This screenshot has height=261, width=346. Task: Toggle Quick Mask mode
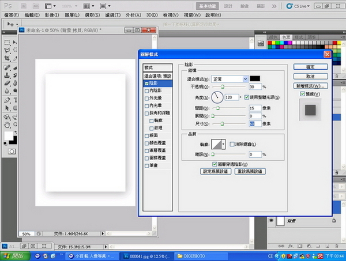coord(12,152)
